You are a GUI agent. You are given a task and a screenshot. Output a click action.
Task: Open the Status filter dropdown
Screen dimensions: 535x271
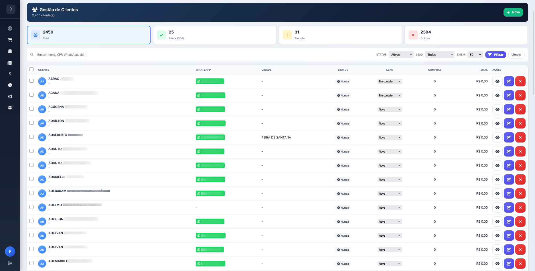point(401,55)
